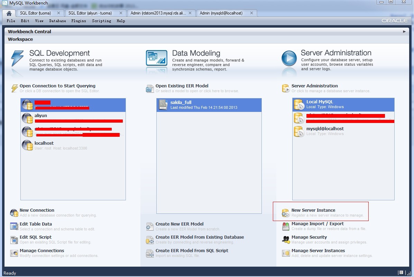
Task: Click the Server Administration database icon
Action: click(286, 88)
